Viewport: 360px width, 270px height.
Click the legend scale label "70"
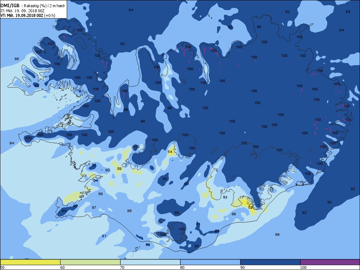point(122,267)
